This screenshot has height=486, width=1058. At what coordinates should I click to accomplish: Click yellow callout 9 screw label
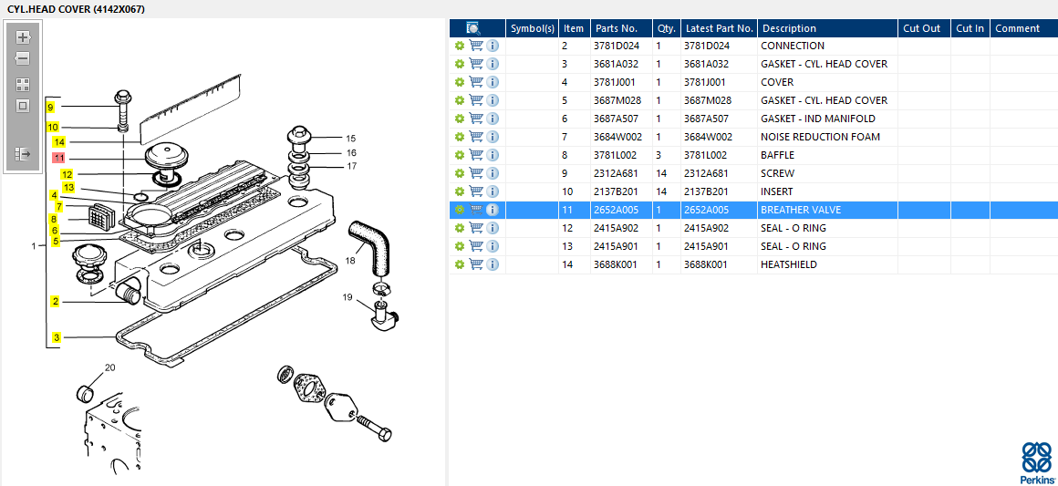coord(51,108)
